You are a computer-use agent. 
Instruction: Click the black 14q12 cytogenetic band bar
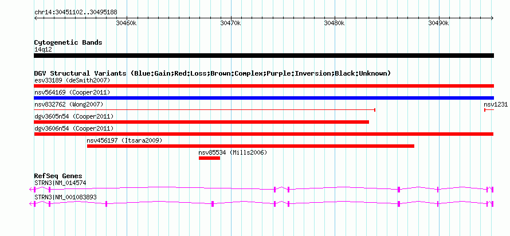click(264, 56)
